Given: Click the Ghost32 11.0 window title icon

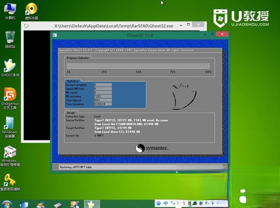Looking at the screenshot, I should (55, 35).
